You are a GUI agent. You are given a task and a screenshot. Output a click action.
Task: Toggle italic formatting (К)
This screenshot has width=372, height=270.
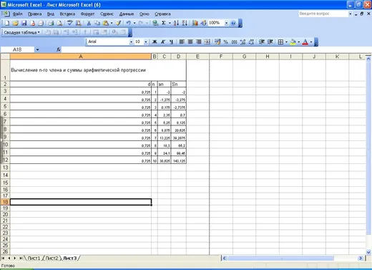pyautogui.click(x=163, y=42)
